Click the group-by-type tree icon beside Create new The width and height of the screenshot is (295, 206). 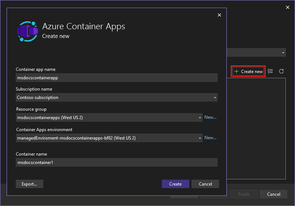click(x=270, y=71)
